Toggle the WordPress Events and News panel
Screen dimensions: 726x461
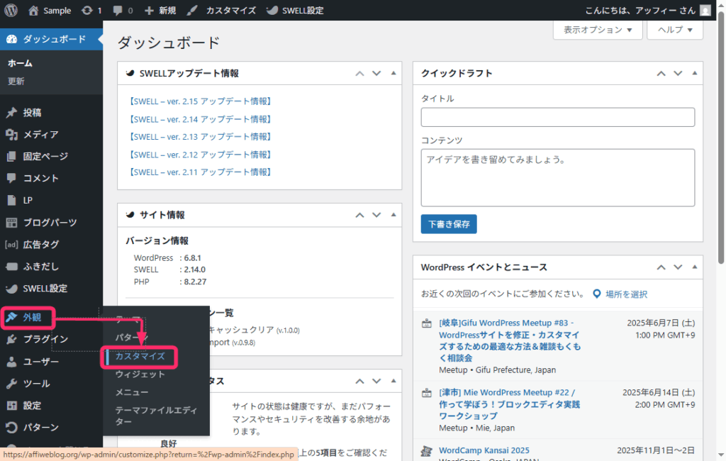(x=694, y=267)
